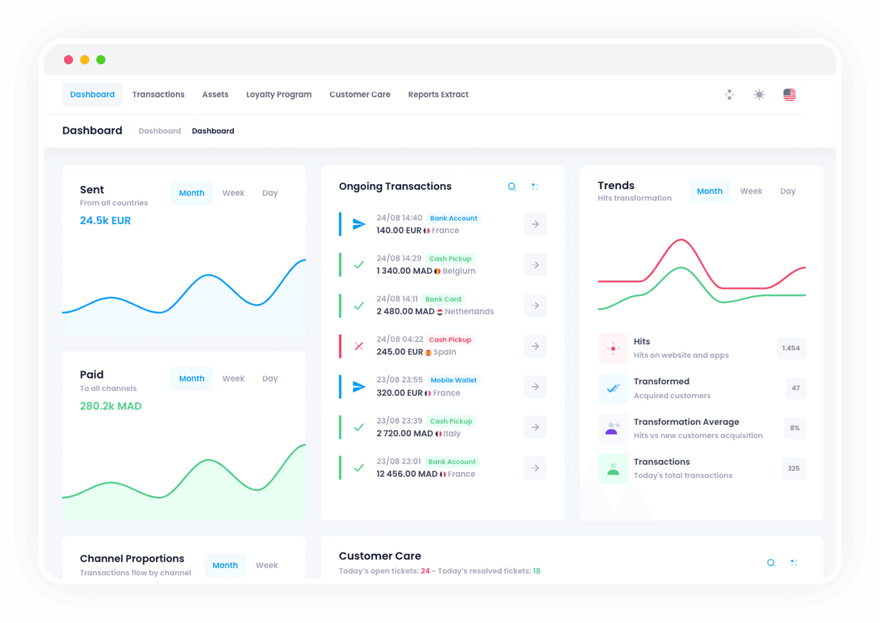Click the search icon in Customer Care panel

pyautogui.click(x=771, y=563)
